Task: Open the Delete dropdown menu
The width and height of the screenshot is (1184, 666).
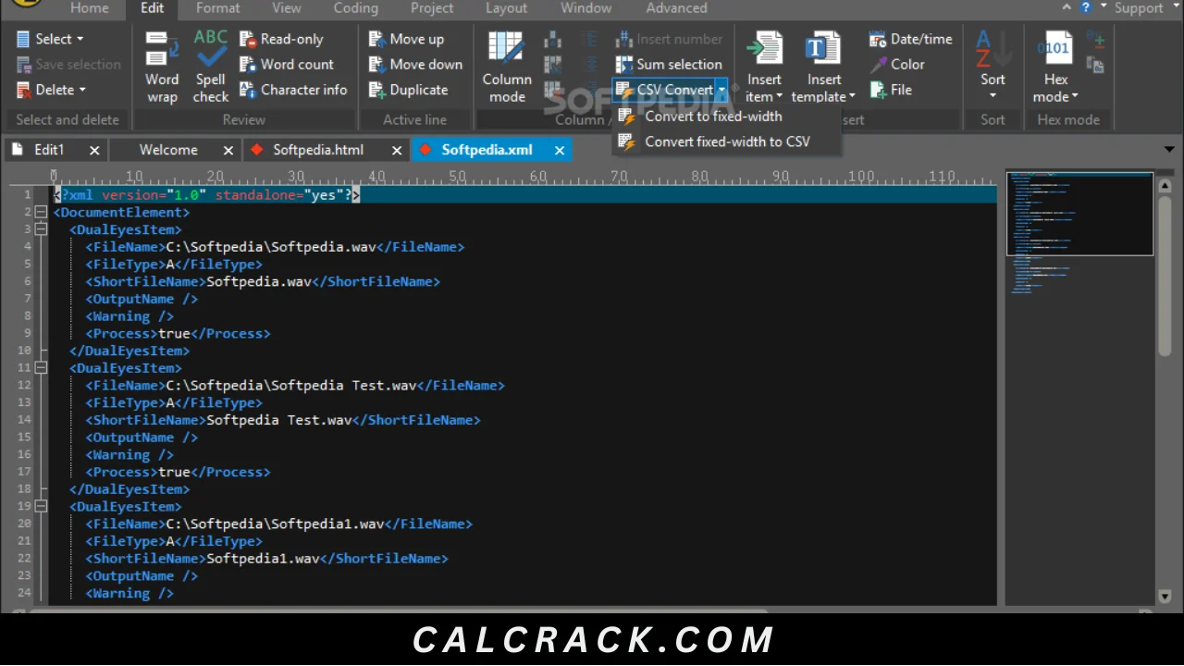Action: 51,90
